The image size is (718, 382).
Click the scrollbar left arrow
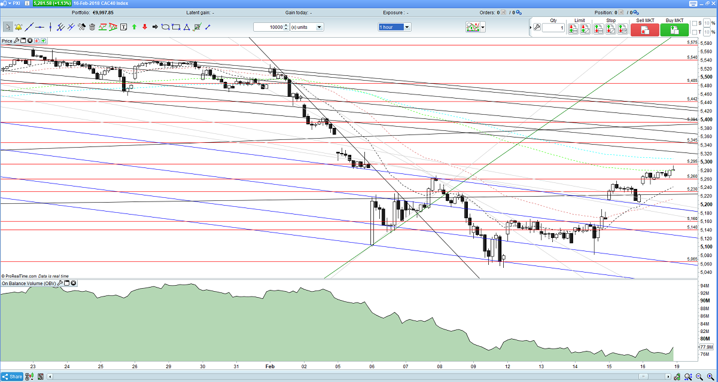pyautogui.click(x=50, y=377)
